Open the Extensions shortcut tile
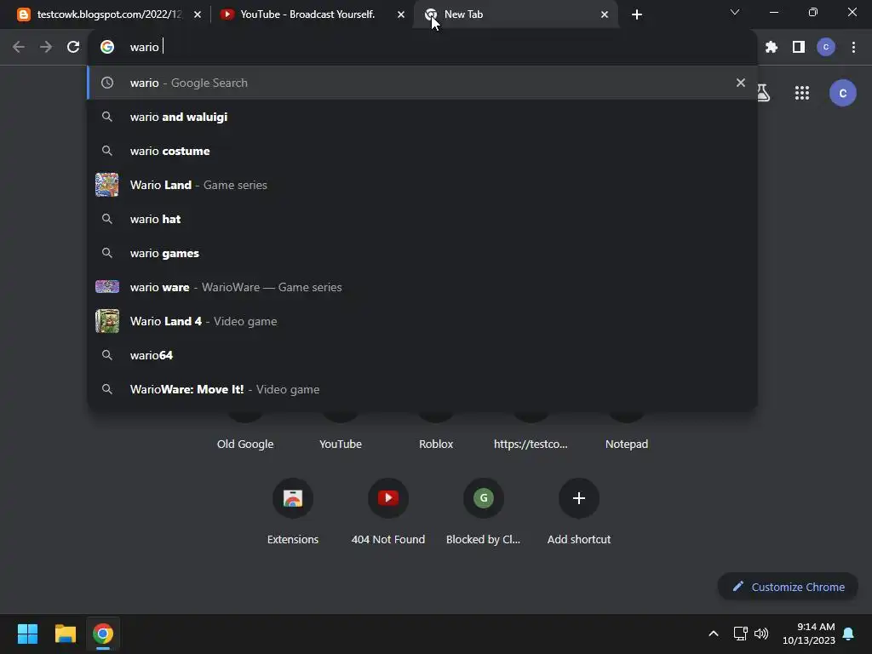Screen dimensions: 872x654 tap(293, 512)
